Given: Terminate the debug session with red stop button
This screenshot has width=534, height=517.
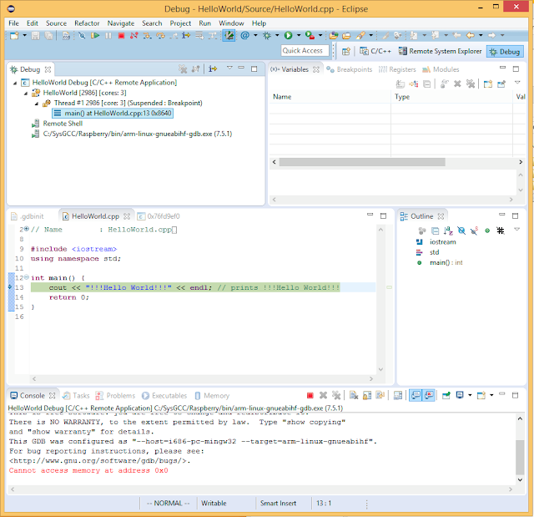Looking at the screenshot, I should point(121,35).
